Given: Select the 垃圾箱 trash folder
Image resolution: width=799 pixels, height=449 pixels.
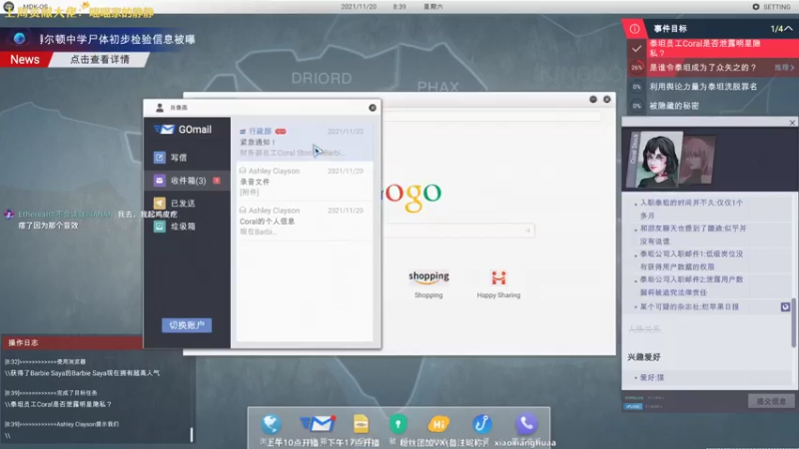Looking at the screenshot, I should pyautogui.click(x=187, y=226).
